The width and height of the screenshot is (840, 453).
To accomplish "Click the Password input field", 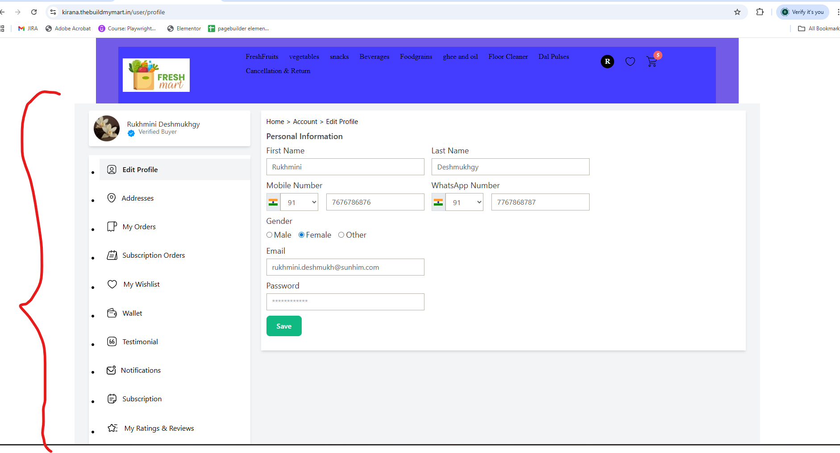I will pos(345,302).
